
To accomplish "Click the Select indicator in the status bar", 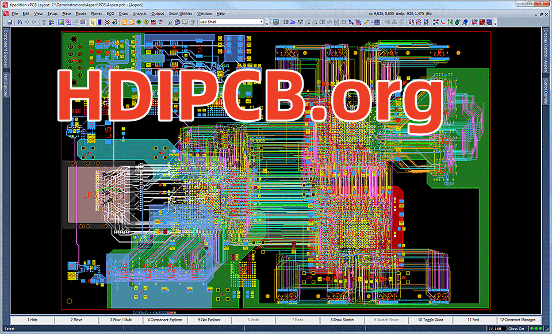I will (9, 328).
